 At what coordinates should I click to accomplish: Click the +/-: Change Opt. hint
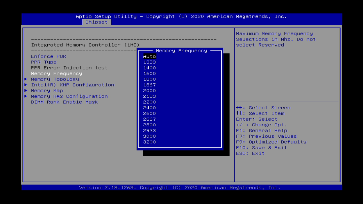click(x=261, y=125)
